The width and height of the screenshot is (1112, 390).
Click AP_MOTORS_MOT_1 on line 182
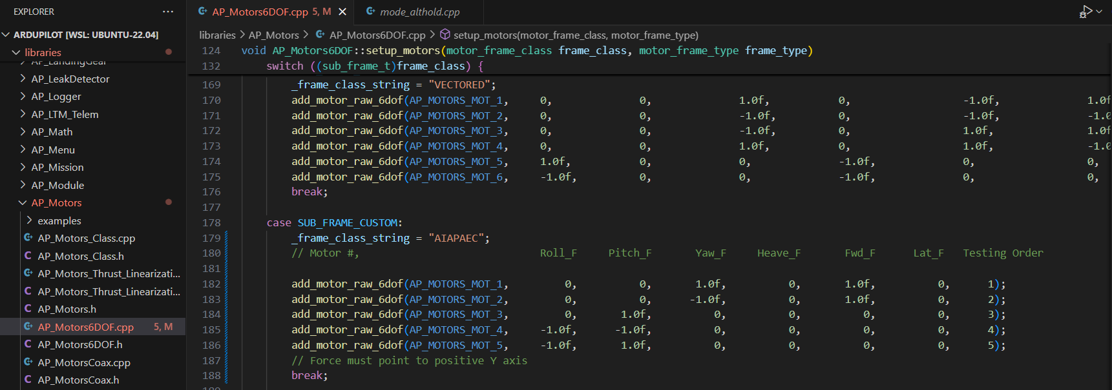456,284
